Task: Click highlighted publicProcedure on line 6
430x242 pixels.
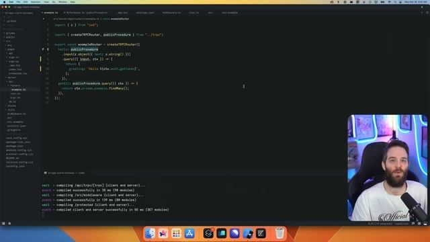Action: click(x=85, y=49)
